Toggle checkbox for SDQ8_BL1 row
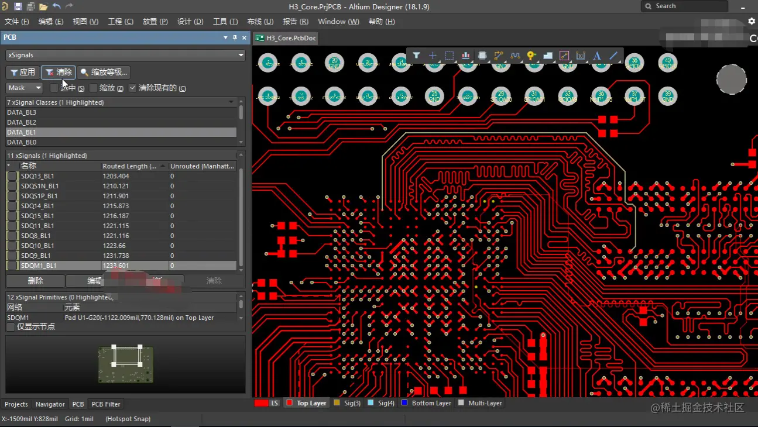Screen dimensions: 758x427 pos(12,236)
